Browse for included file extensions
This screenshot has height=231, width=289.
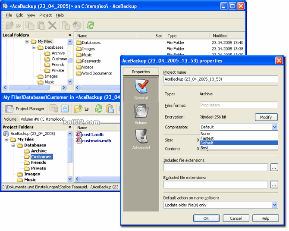[x=274, y=168]
